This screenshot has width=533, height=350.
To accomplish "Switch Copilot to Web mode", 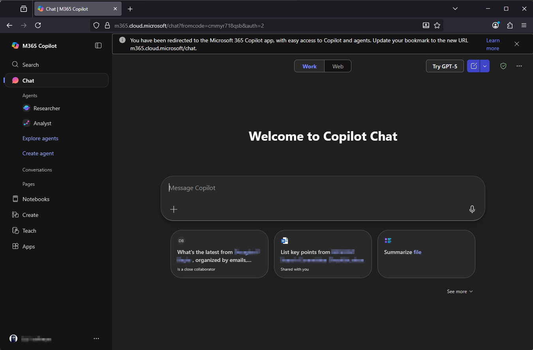I will [338, 66].
